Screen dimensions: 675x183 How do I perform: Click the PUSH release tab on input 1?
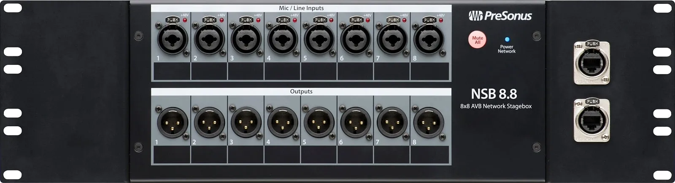(173, 20)
